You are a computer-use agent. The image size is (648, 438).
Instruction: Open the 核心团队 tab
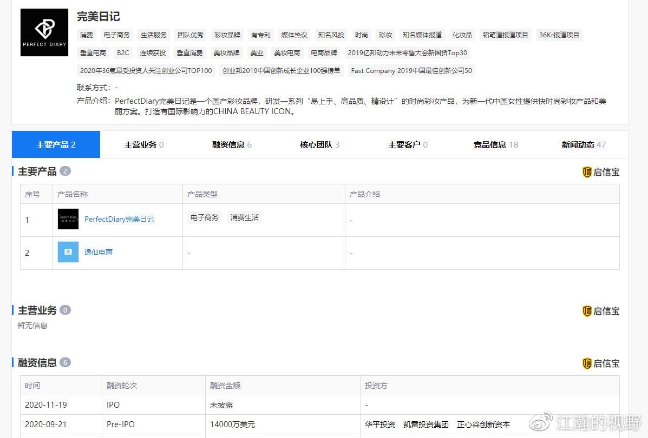coord(319,144)
